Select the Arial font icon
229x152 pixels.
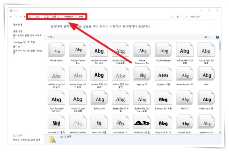(x=206, y=74)
